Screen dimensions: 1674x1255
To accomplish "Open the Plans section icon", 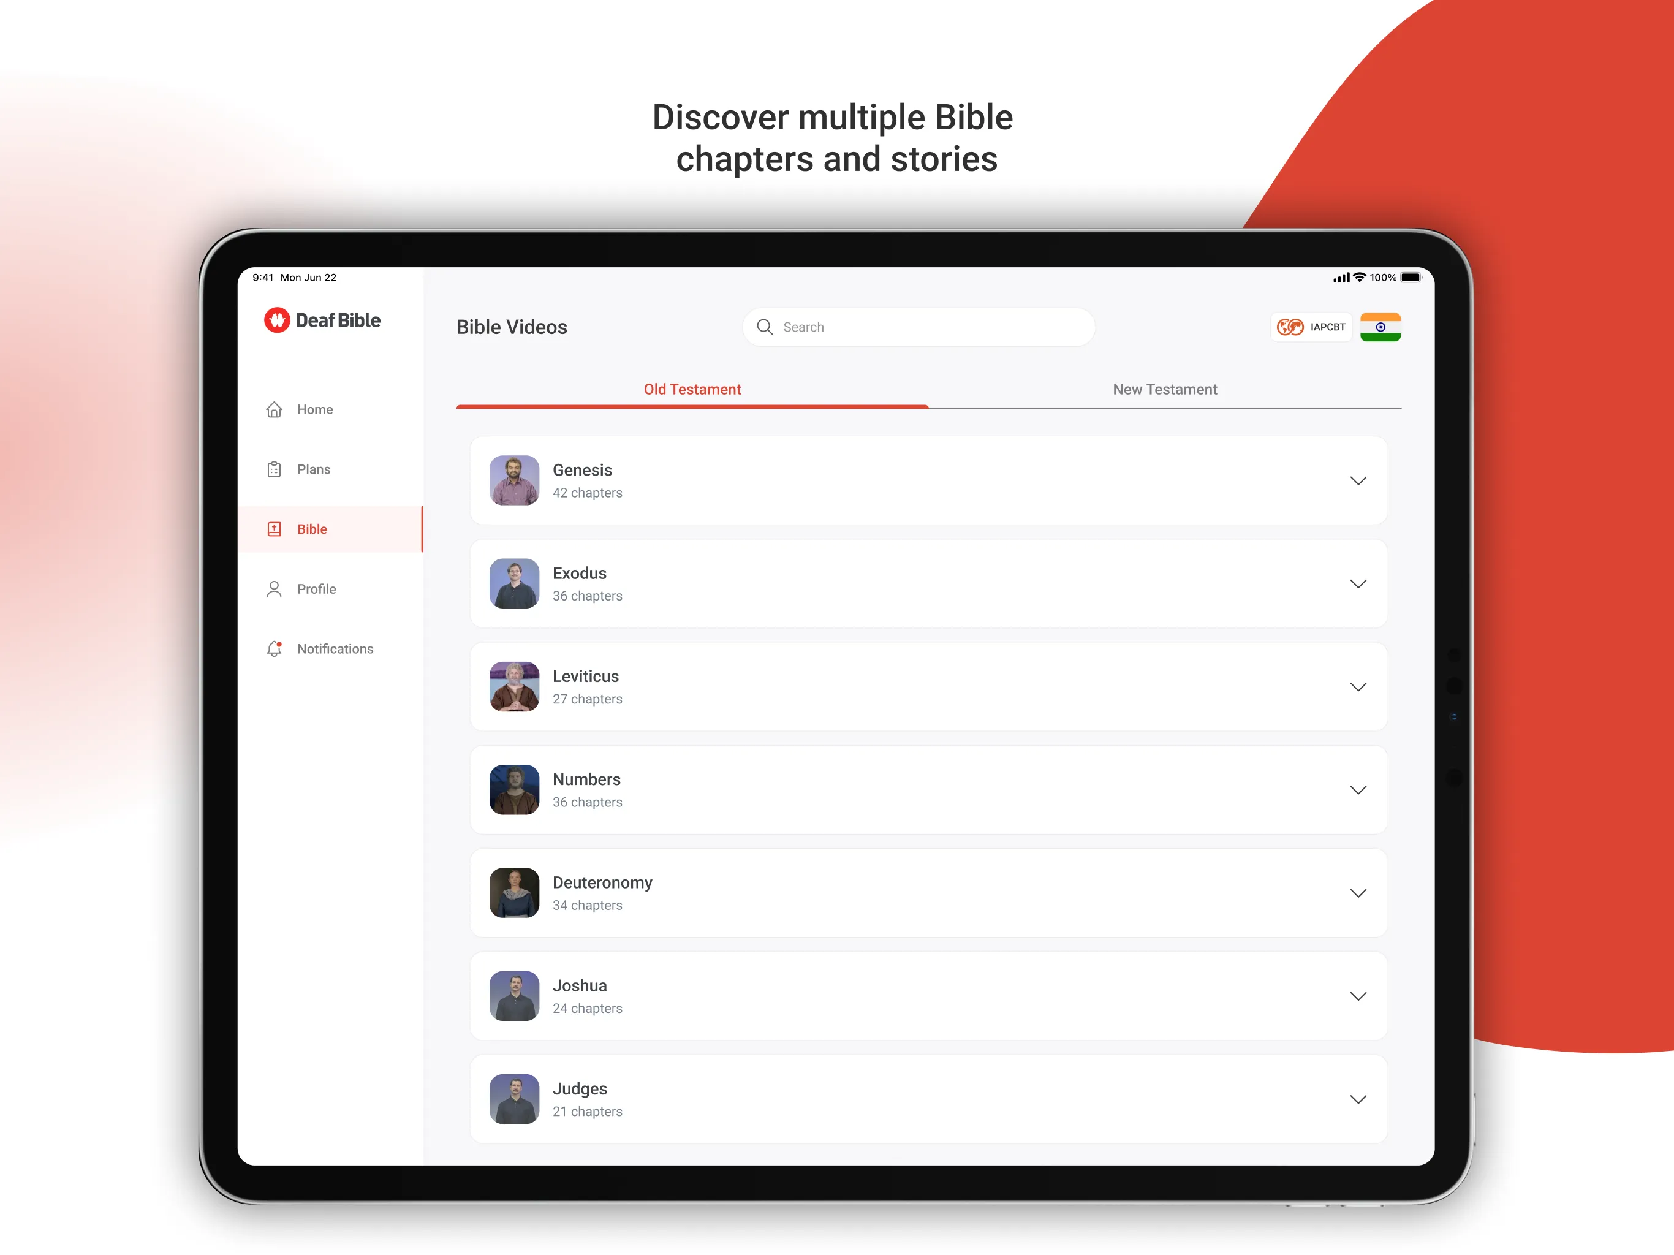I will pyautogui.click(x=273, y=469).
